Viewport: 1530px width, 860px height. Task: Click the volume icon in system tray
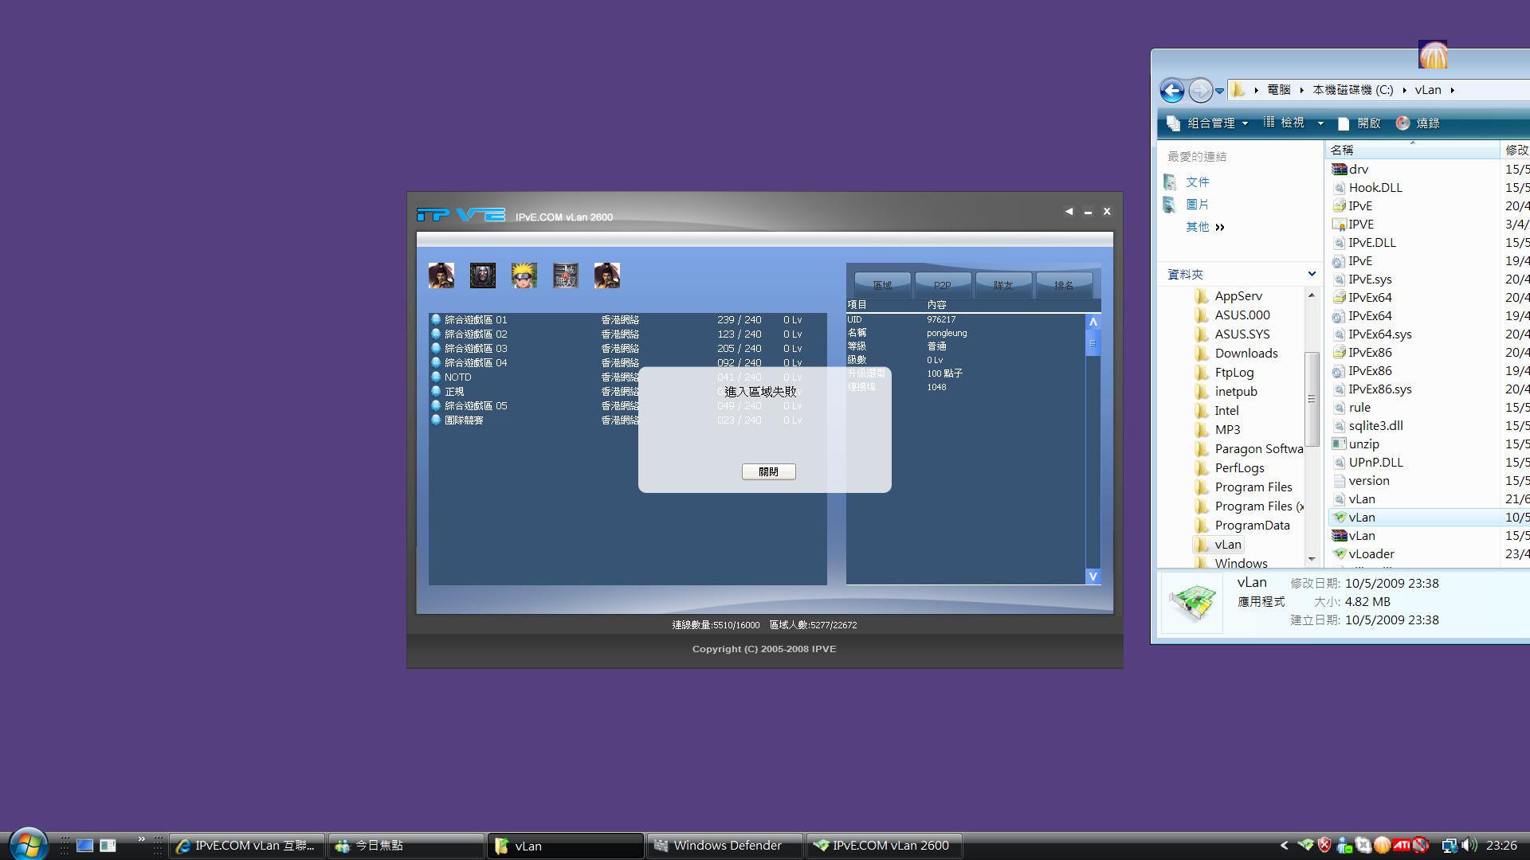point(1469,846)
